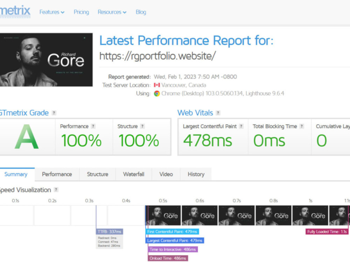Go to the Blog page

click(x=141, y=12)
